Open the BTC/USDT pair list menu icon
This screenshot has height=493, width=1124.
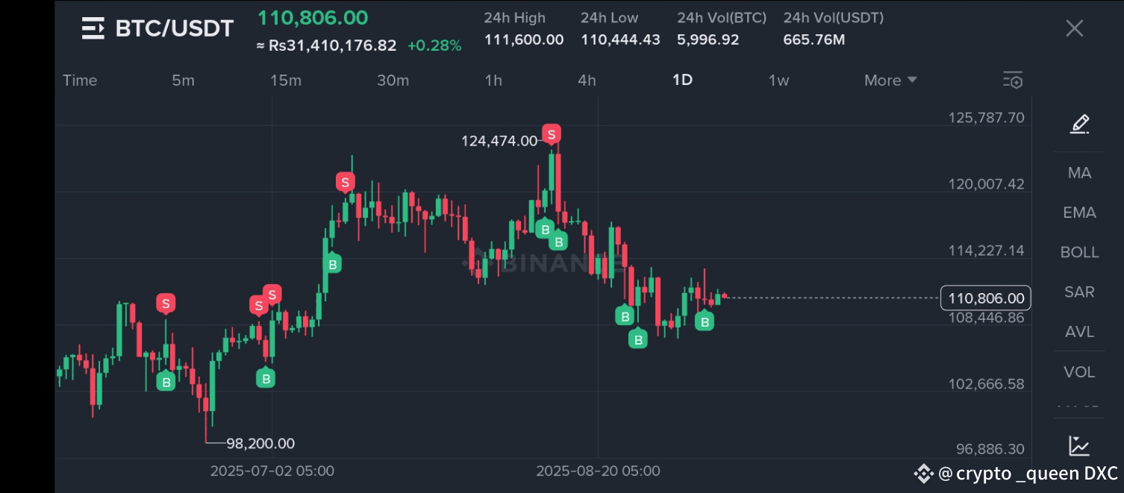coord(93,28)
